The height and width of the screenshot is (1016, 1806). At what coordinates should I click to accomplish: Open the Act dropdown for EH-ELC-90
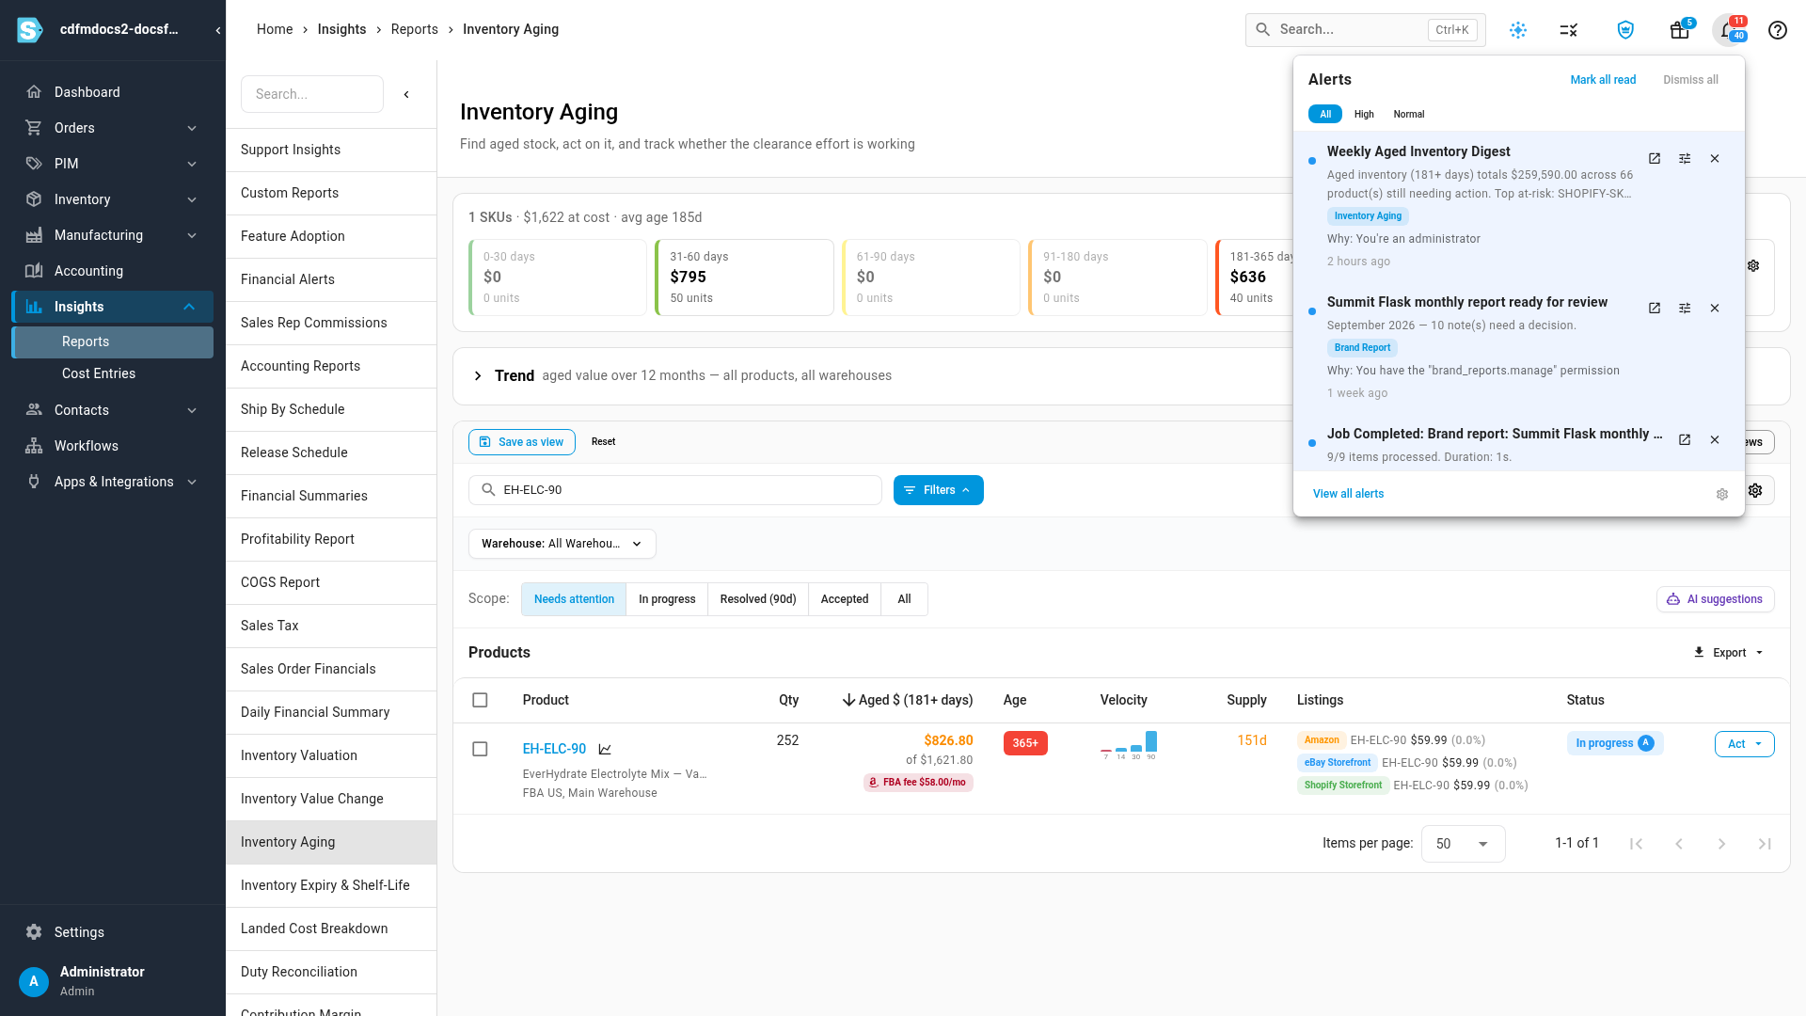pos(1745,744)
